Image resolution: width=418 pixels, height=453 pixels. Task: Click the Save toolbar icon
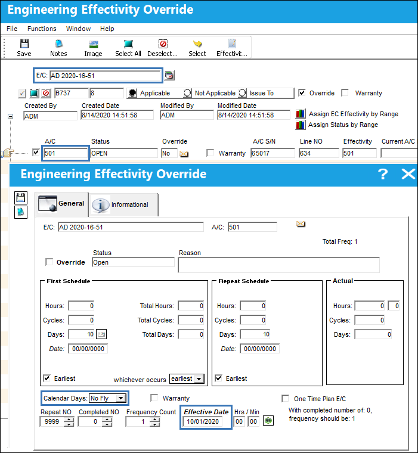coord(24,44)
